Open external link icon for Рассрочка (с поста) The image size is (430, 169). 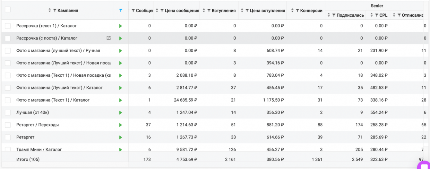(108, 38)
